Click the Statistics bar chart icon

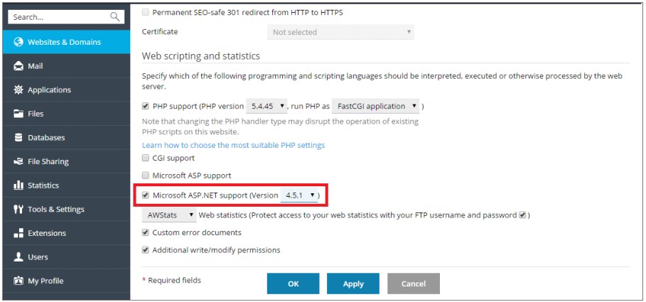pyautogui.click(x=18, y=185)
